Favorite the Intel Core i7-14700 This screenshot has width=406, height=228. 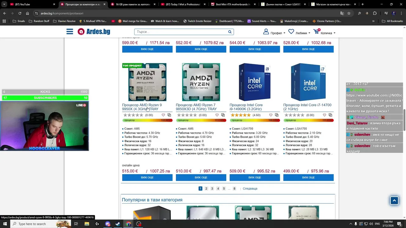[x=324, y=115]
